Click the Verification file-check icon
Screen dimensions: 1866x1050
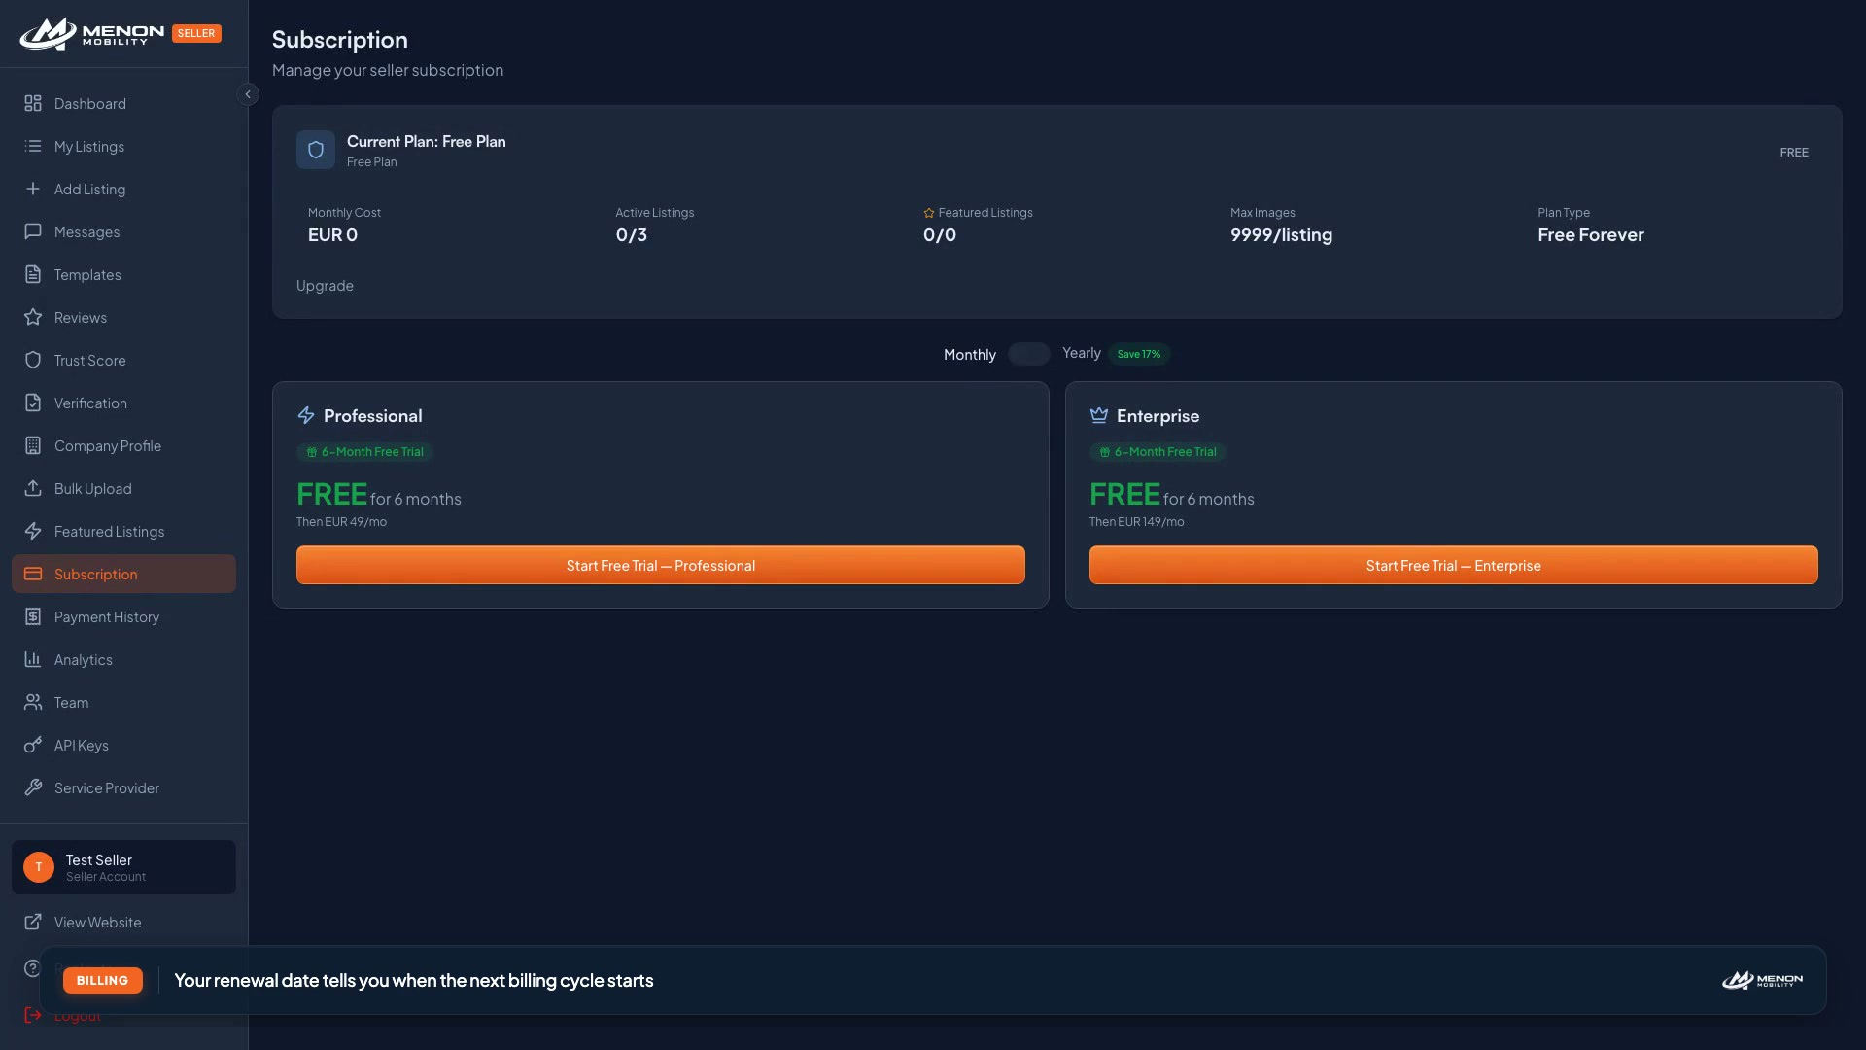(33, 402)
